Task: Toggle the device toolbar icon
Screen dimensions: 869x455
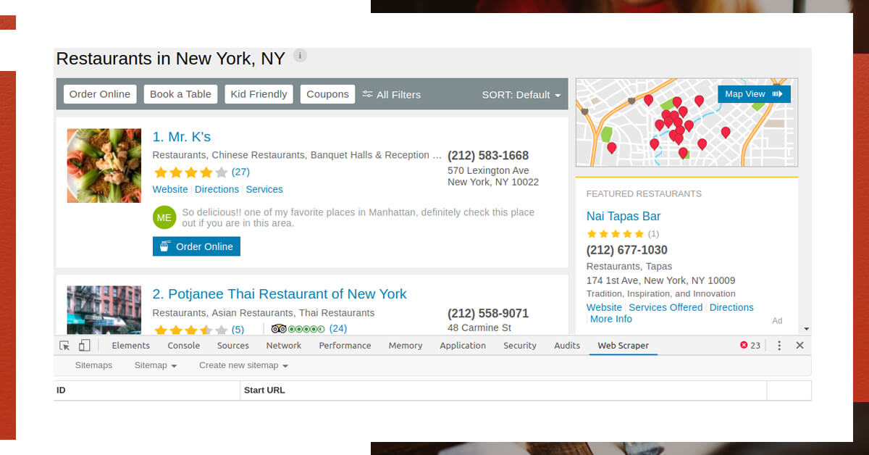Action: coord(85,346)
